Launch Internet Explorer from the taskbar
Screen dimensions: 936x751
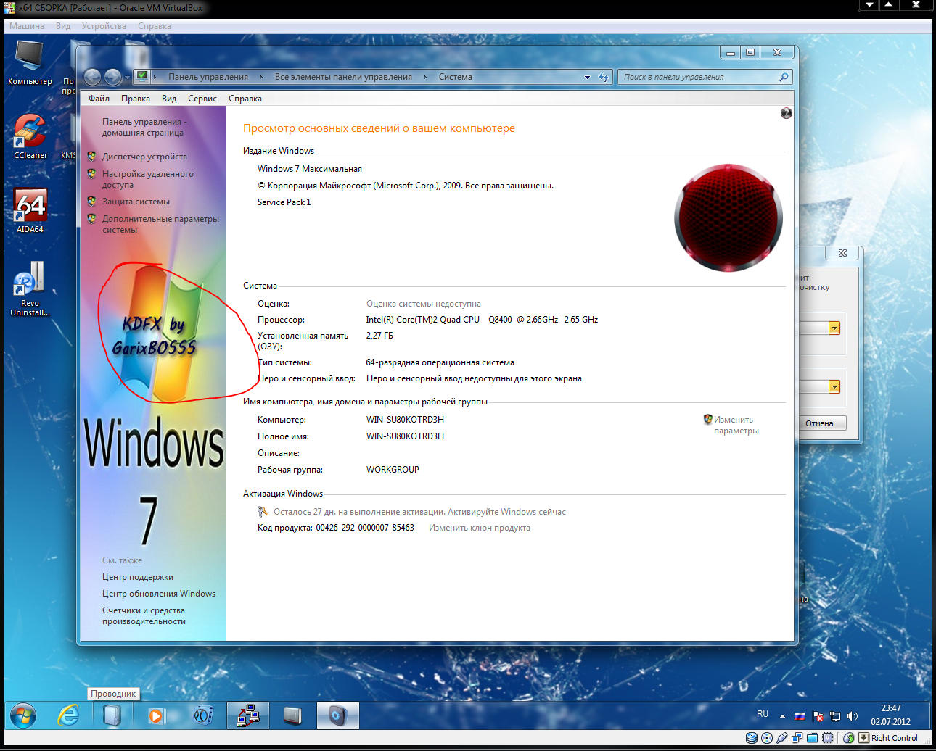pos(68,716)
